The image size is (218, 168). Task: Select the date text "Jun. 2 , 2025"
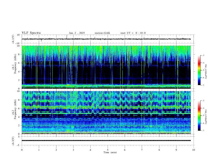pos(77,33)
